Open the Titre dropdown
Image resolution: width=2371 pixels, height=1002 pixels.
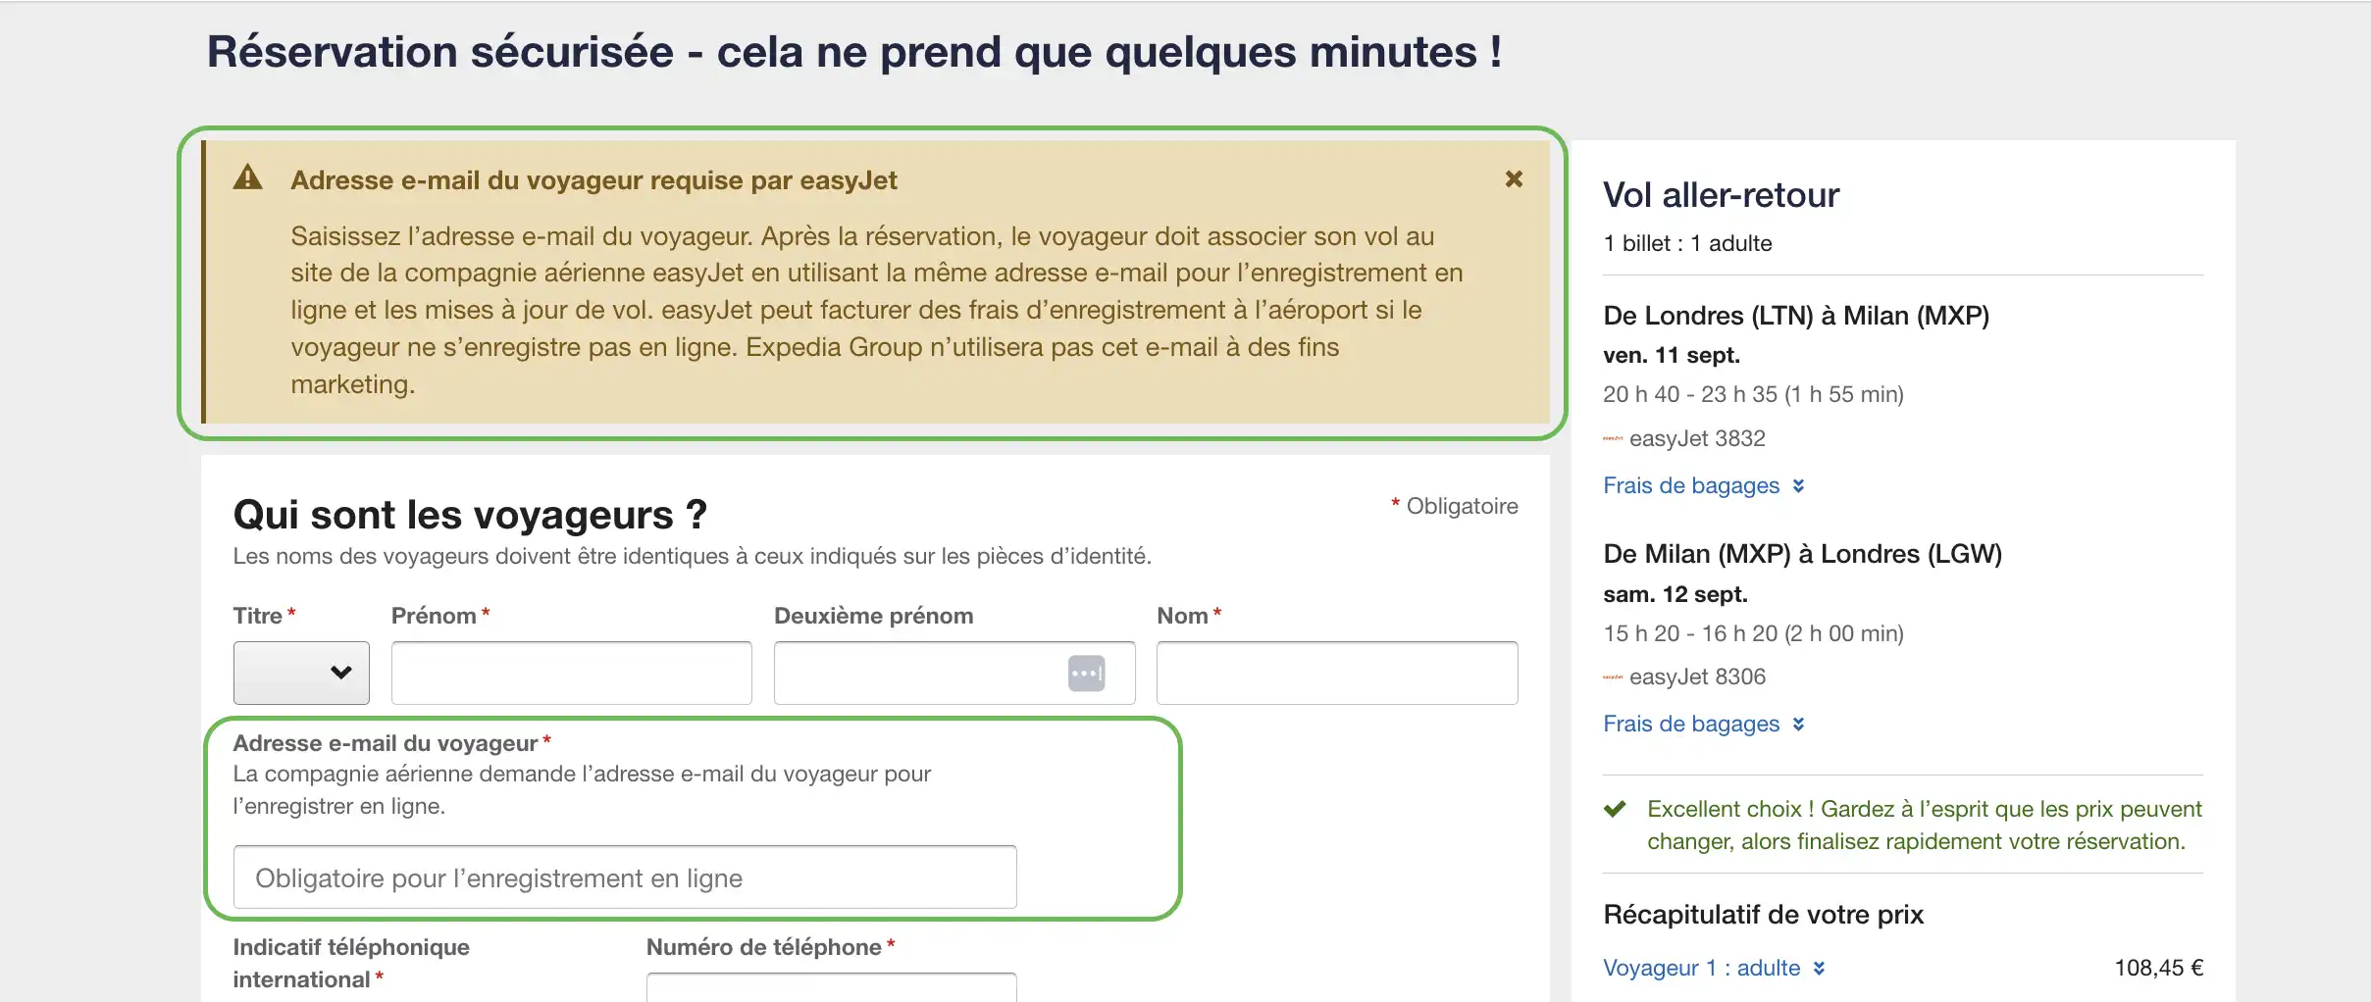pos(301,673)
